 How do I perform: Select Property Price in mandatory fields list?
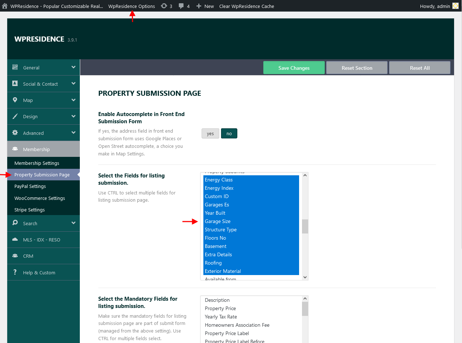251,308
